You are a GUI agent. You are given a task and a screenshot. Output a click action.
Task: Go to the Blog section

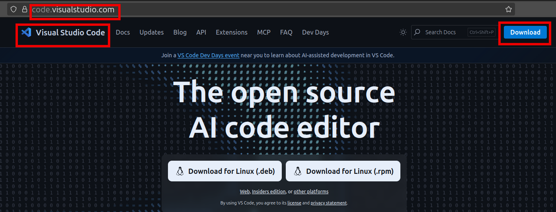pos(180,32)
